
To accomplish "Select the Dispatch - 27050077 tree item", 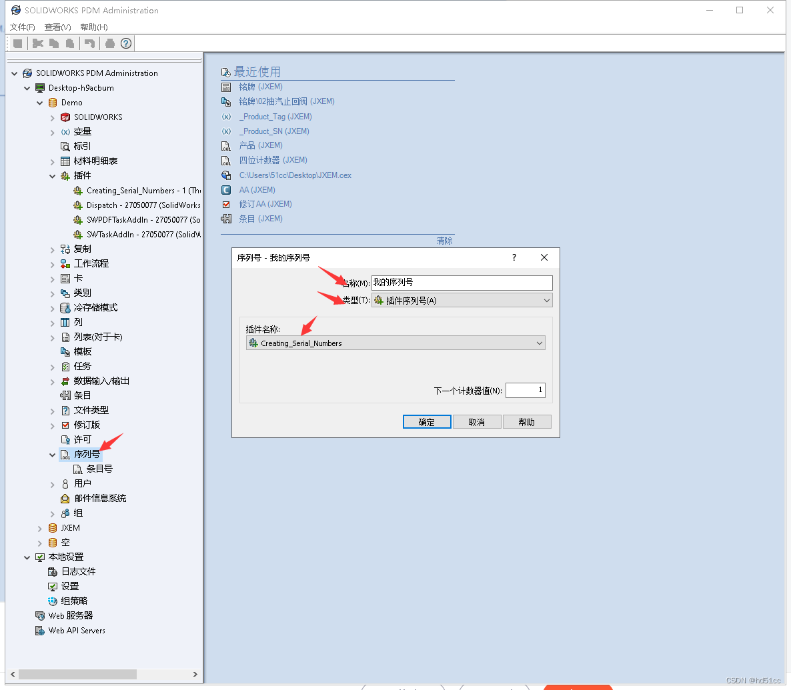I will [x=143, y=205].
